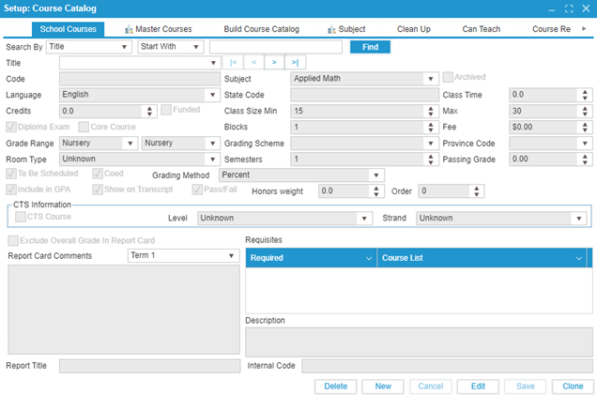Switch to the Build Course Catalog tab

click(x=262, y=29)
